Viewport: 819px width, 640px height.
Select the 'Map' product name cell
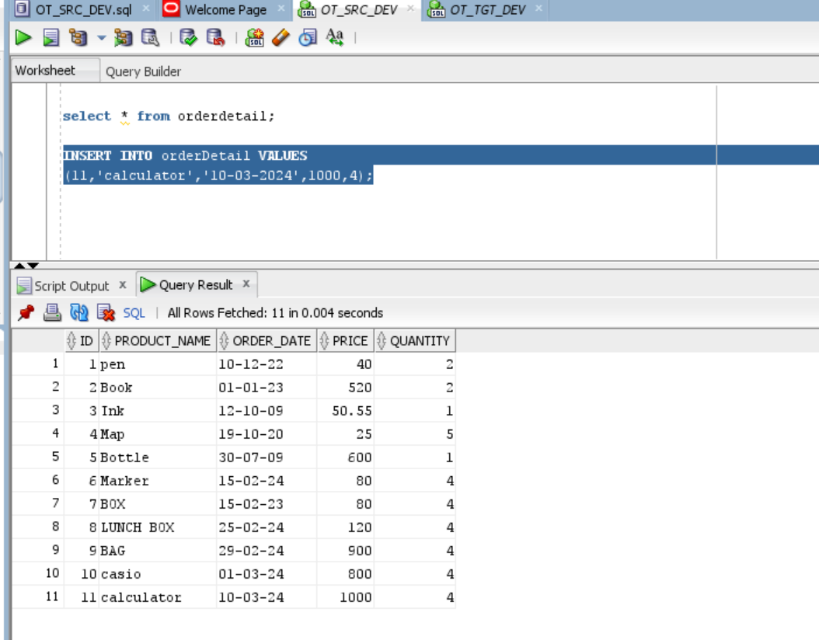click(x=158, y=434)
